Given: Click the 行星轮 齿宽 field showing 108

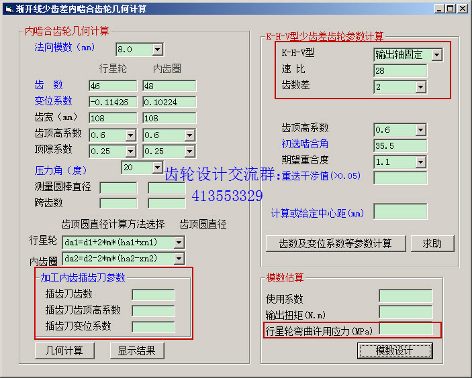Looking at the screenshot, I should coord(113,118).
